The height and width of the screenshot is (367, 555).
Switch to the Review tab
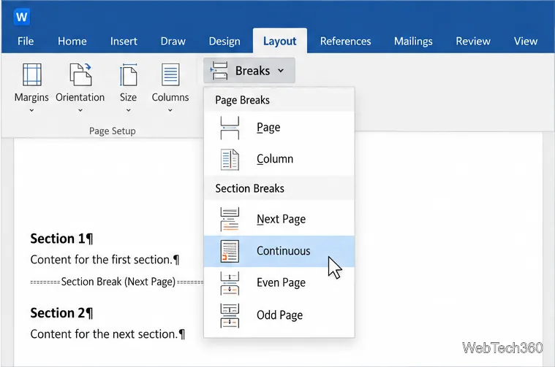(x=473, y=42)
